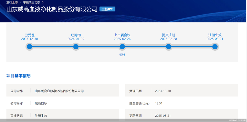Viewport: 247px width, 122px height.
Task: Click the 13.51 financing amount value
Action: (159, 103)
